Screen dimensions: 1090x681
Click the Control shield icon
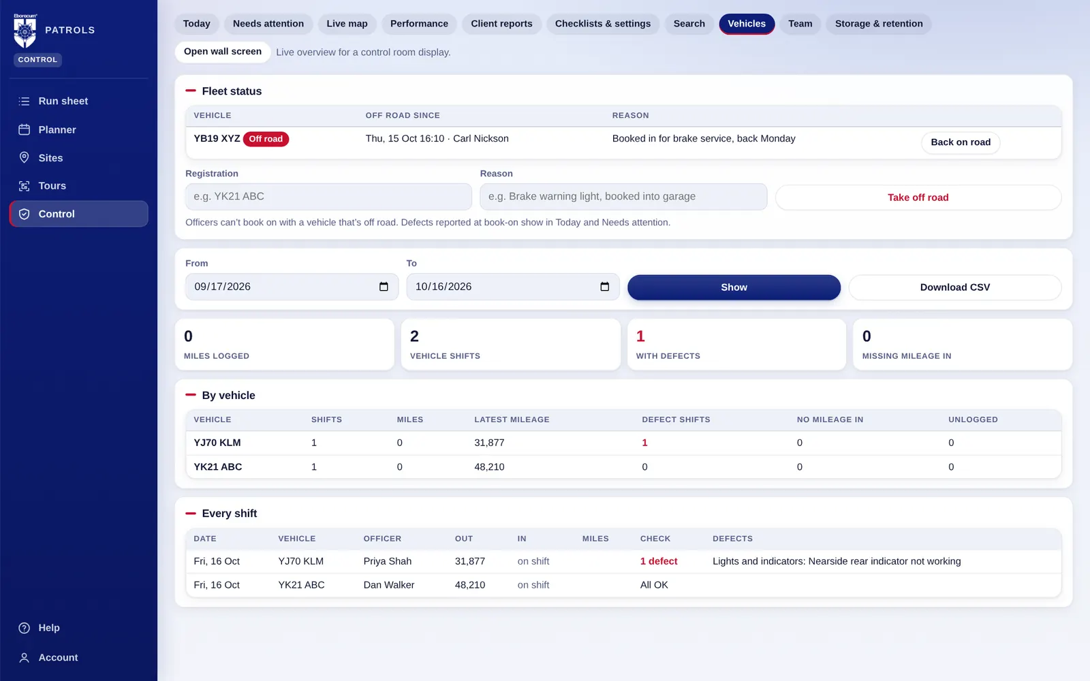coord(24,214)
